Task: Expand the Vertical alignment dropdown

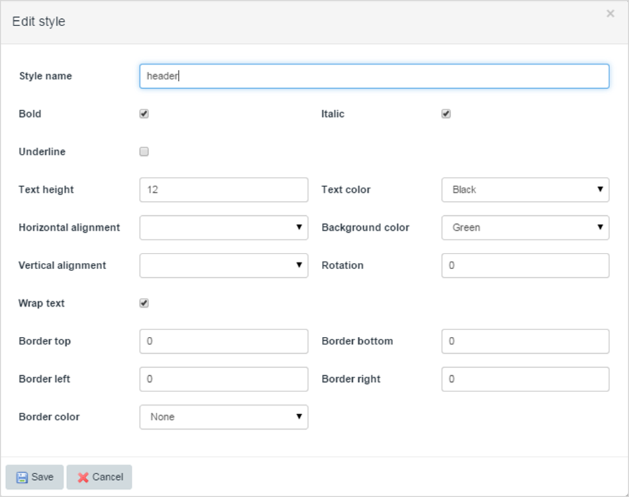Action: coord(223,265)
